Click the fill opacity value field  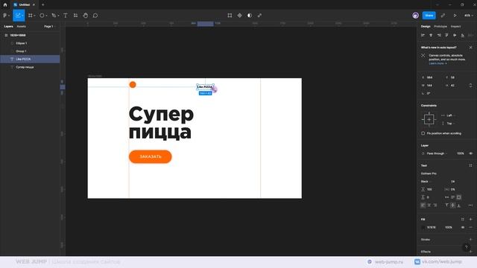pos(449,227)
